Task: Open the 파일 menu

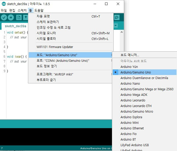Action: (4, 10)
